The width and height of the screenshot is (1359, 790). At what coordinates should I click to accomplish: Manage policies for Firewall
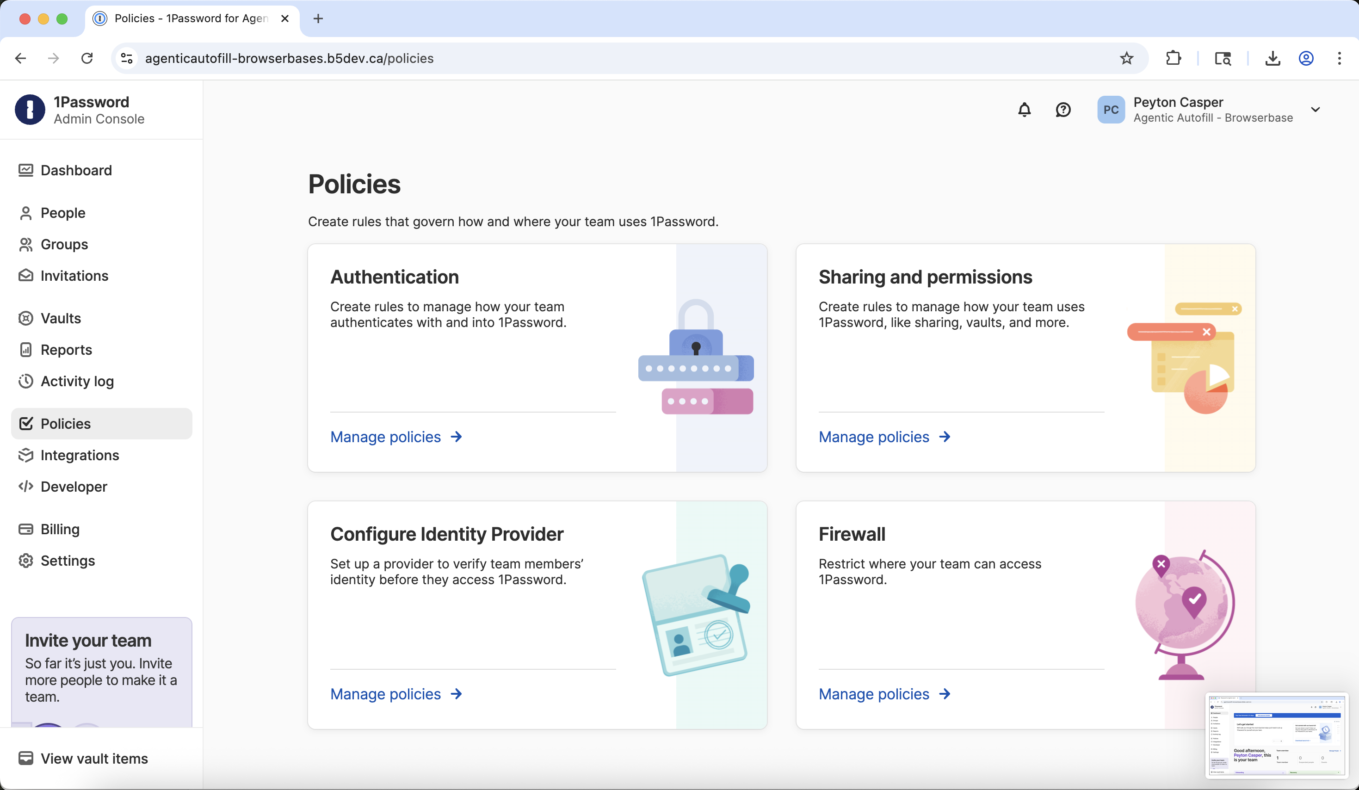884,694
